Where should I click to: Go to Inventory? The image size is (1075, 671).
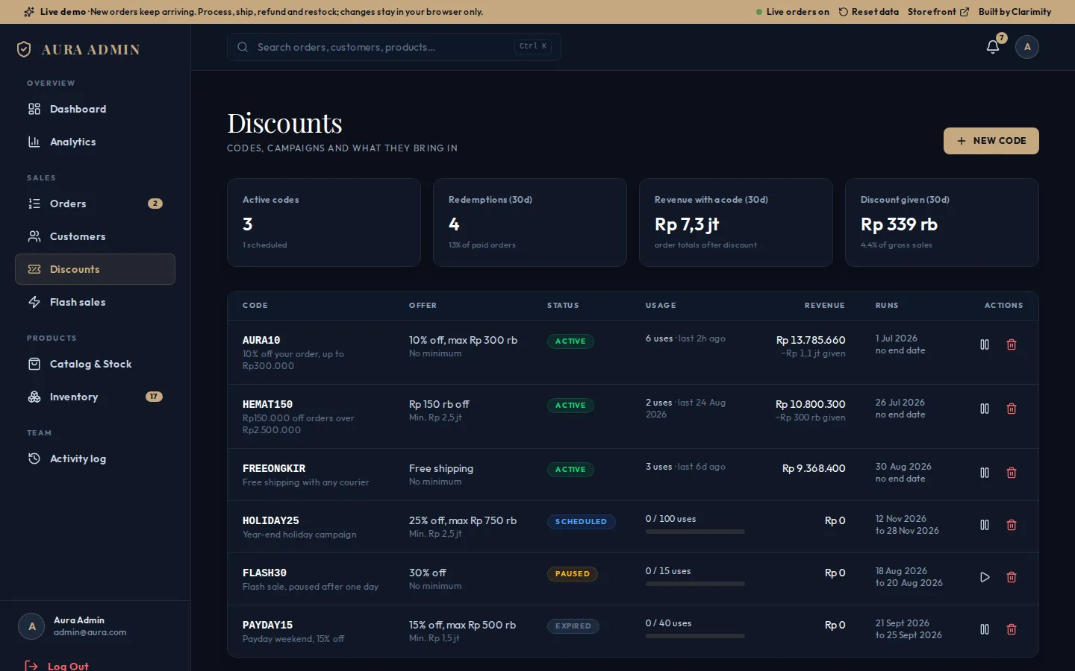95,397
